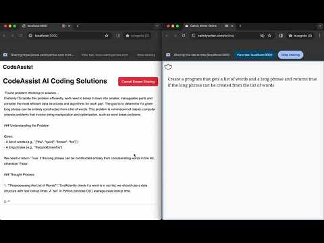Go forward in calmlywriter window

[x=175, y=36]
